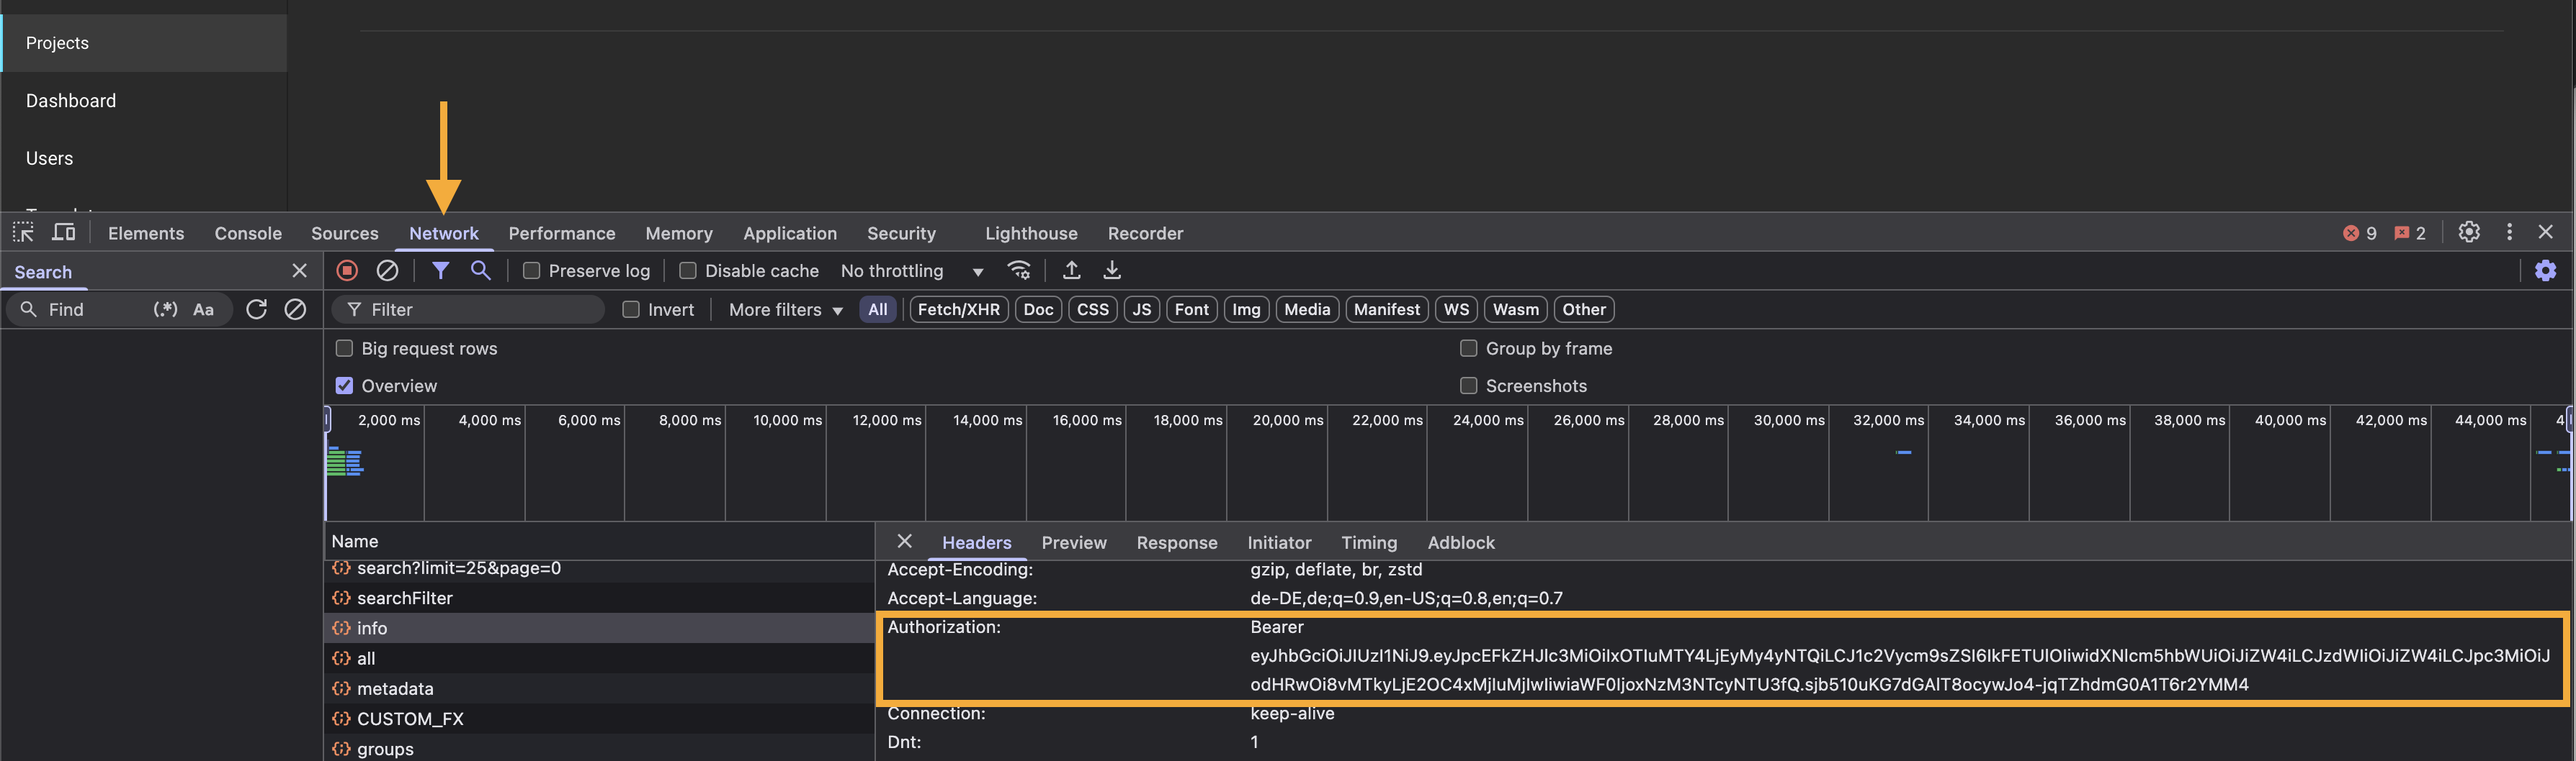Expand the More filters dropdown

(785, 309)
